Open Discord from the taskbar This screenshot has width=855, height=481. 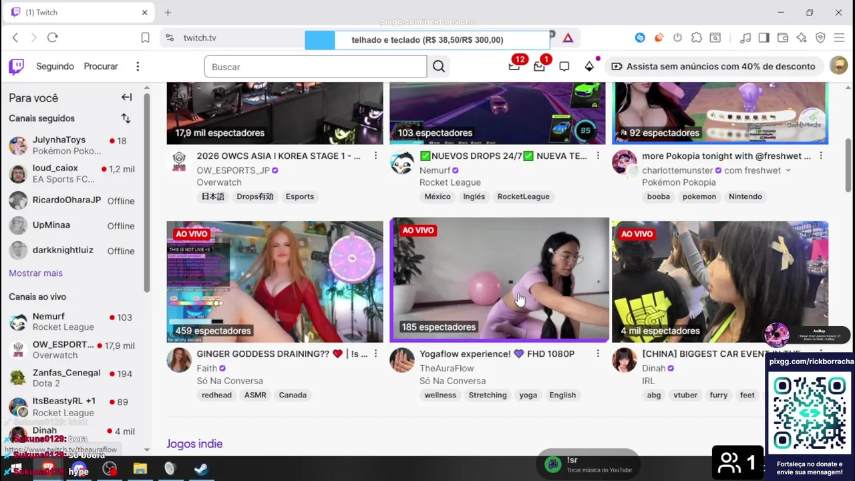point(79,469)
